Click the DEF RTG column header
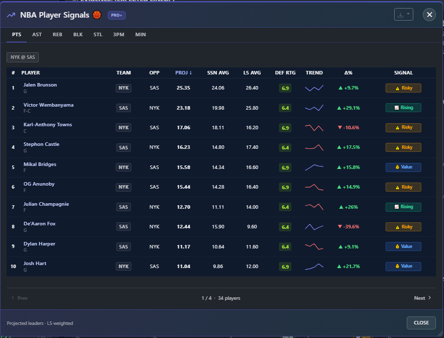 point(285,73)
